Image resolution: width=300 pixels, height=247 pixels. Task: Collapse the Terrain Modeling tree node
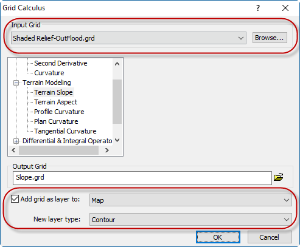coord(16,83)
